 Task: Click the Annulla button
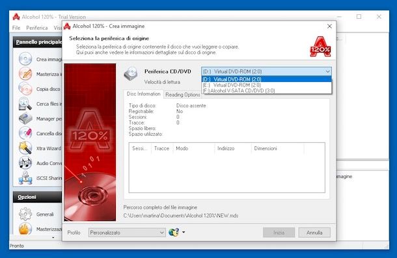click(314, 233)
